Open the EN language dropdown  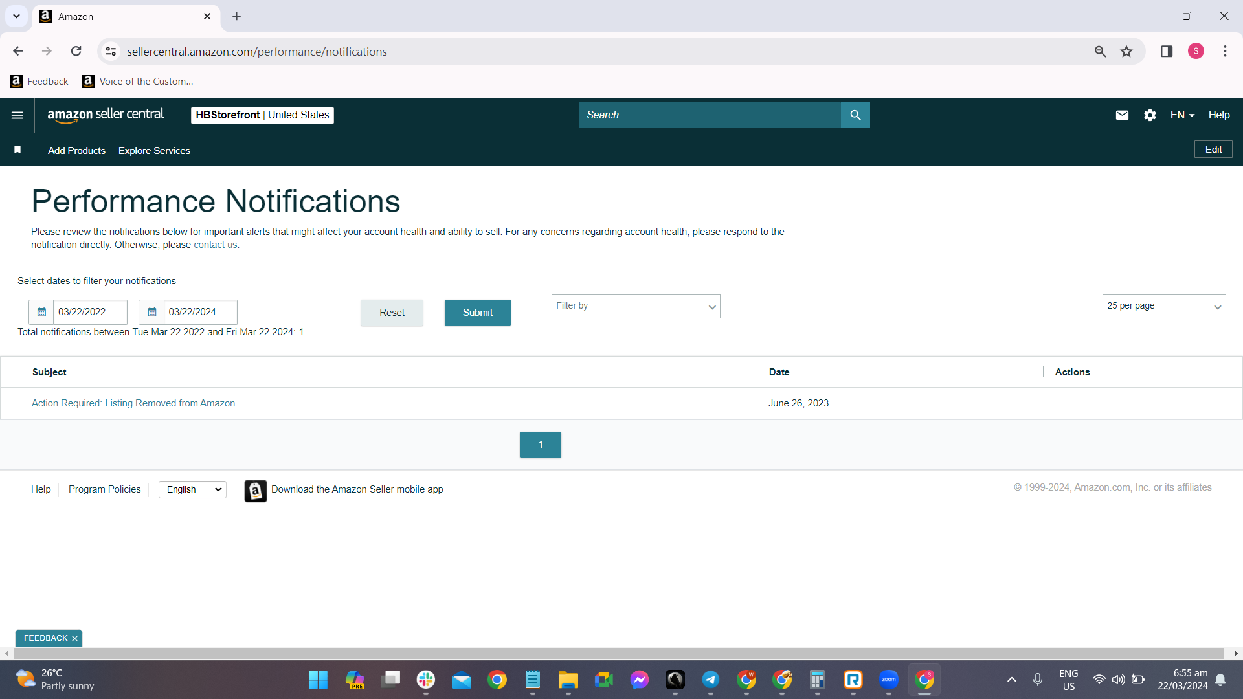1182,115
